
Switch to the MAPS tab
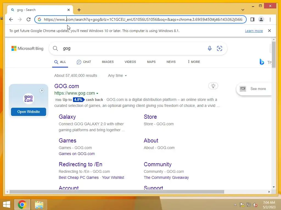point(151,62)
